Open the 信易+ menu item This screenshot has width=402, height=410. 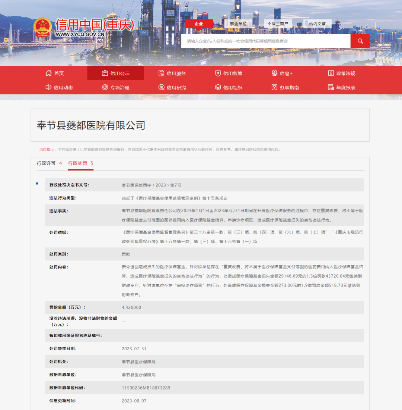point(286,73)
